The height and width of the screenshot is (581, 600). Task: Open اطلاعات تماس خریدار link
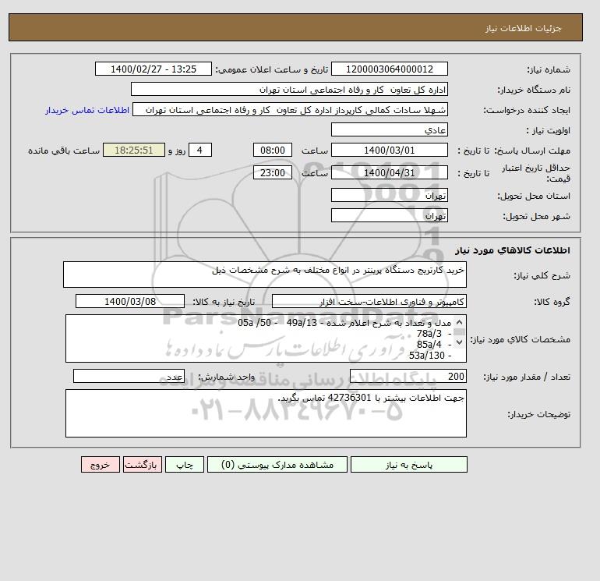[87, 110]
